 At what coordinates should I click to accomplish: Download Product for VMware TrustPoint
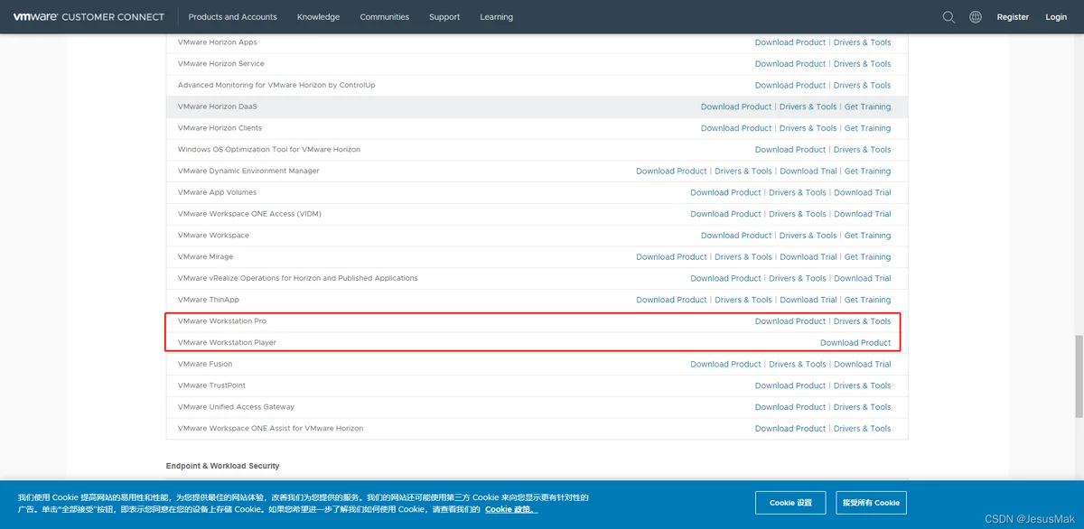point(790,386)
